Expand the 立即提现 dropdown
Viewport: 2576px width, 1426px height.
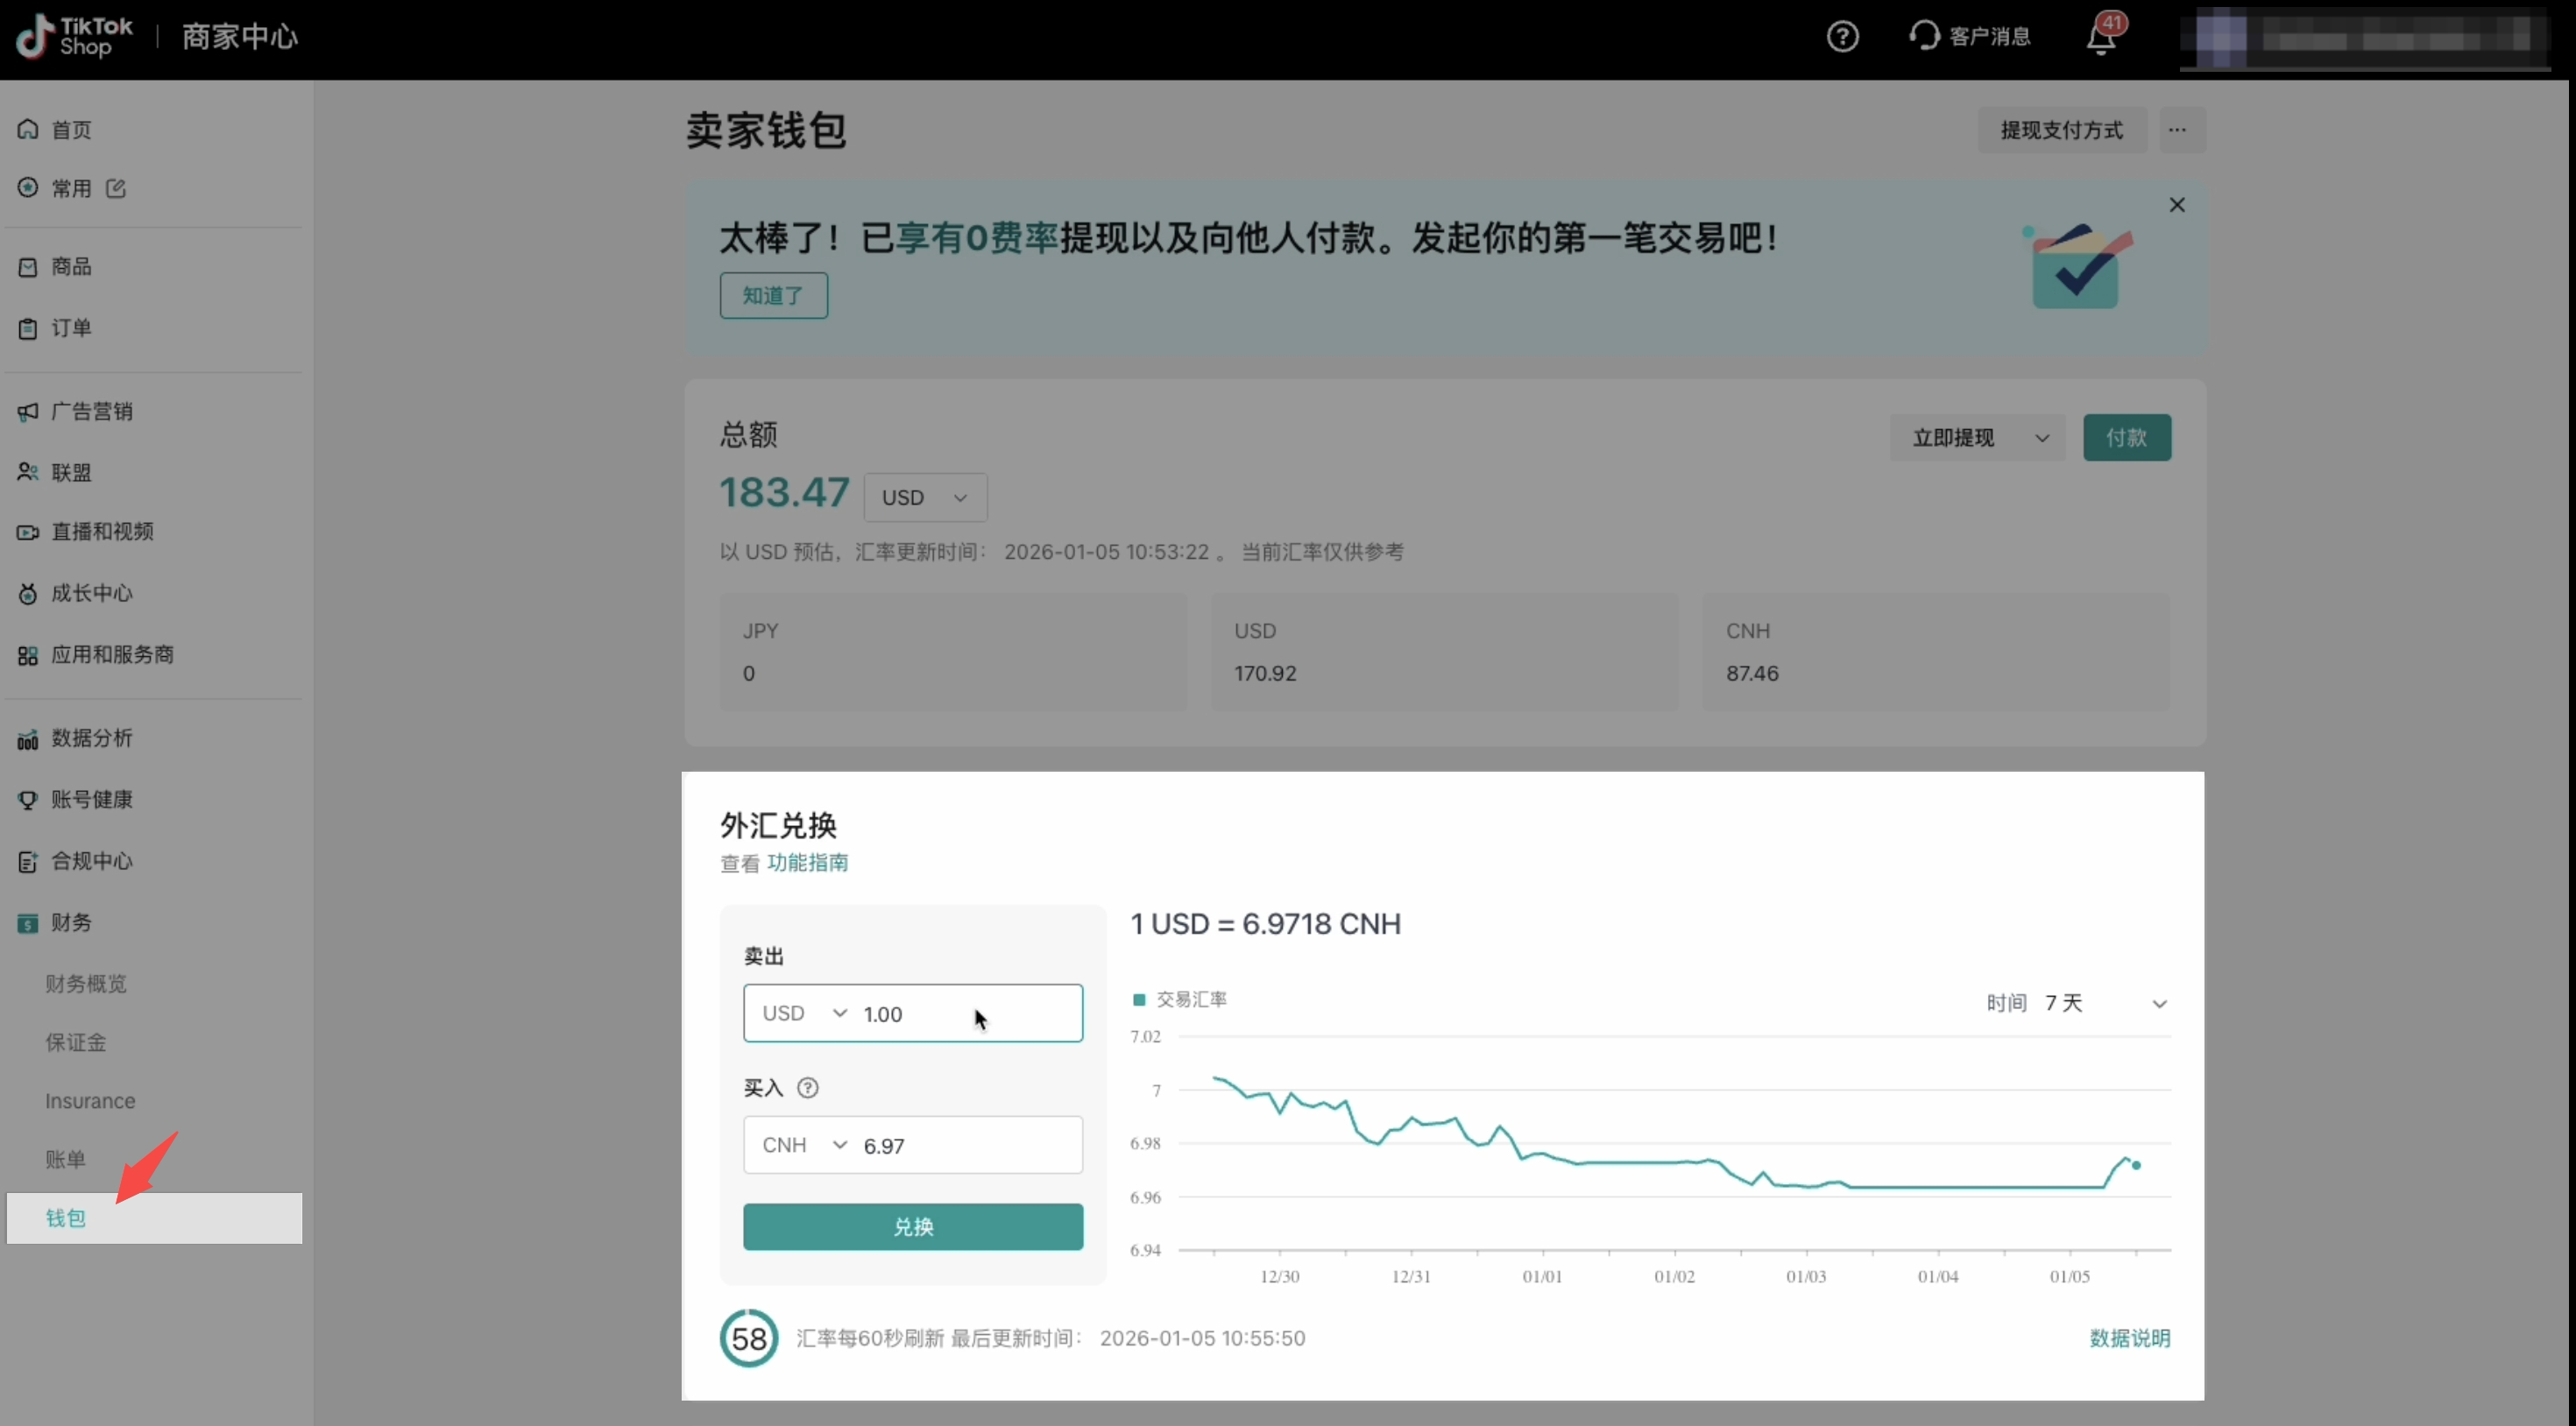click(x=1977, y=438)
